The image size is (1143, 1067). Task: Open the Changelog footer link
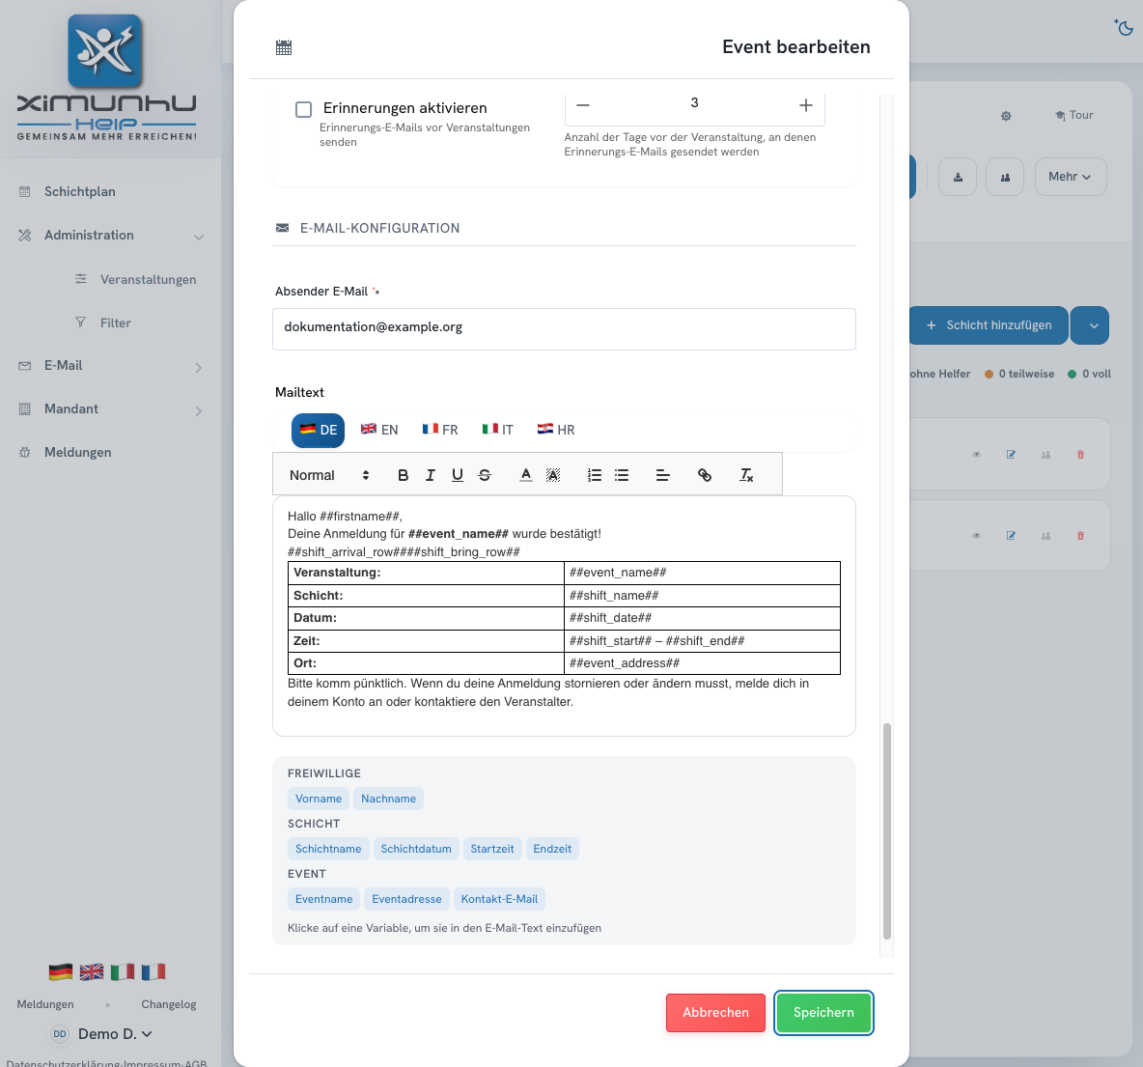(x=168, y=1005)
